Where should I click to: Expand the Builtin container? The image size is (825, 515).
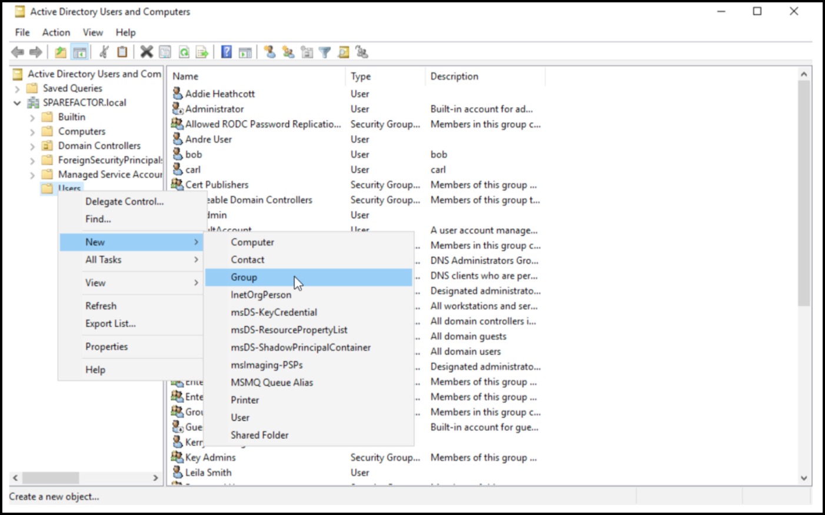coord(32,118)
